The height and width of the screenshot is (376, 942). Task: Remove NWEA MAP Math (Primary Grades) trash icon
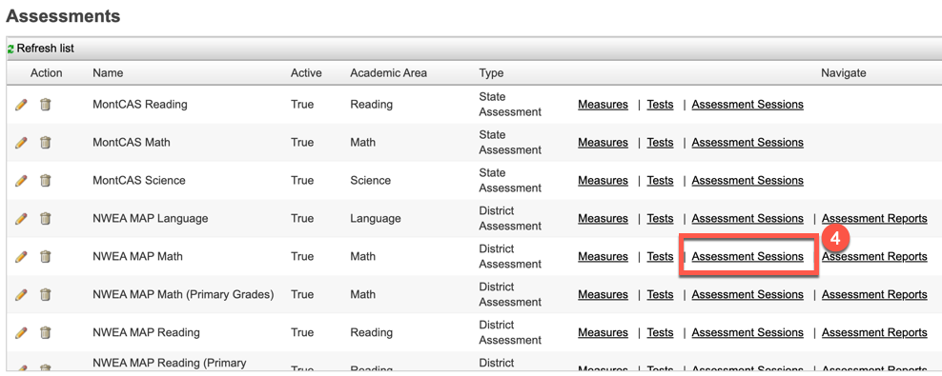pos(46,294)
